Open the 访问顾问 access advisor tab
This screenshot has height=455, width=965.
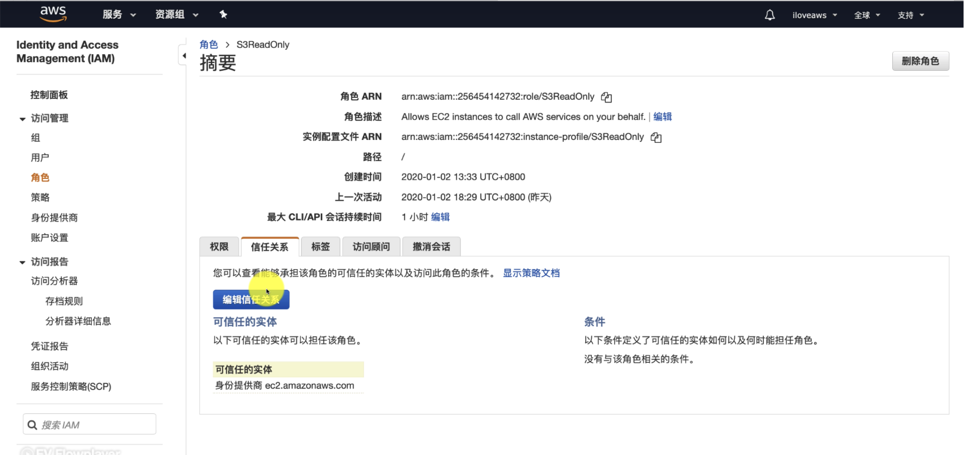click(x=371, y=247)
